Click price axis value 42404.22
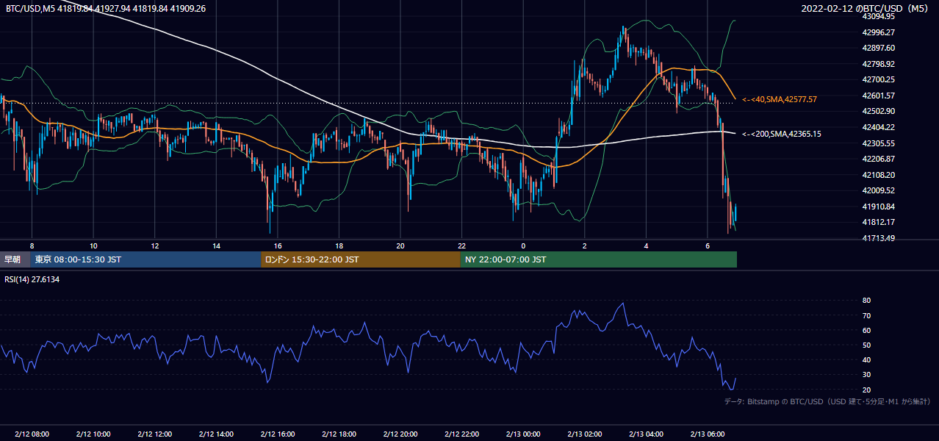The height and width of the screenshot is (441, 939). tap(878, 127)
